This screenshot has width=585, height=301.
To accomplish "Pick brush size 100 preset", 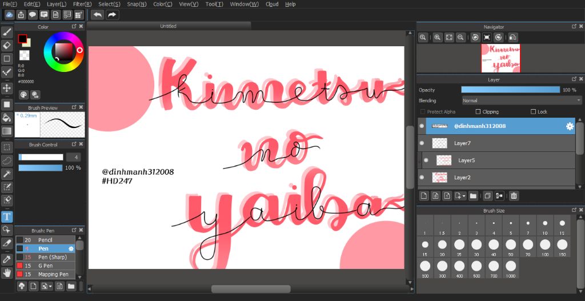I will 545,245.
